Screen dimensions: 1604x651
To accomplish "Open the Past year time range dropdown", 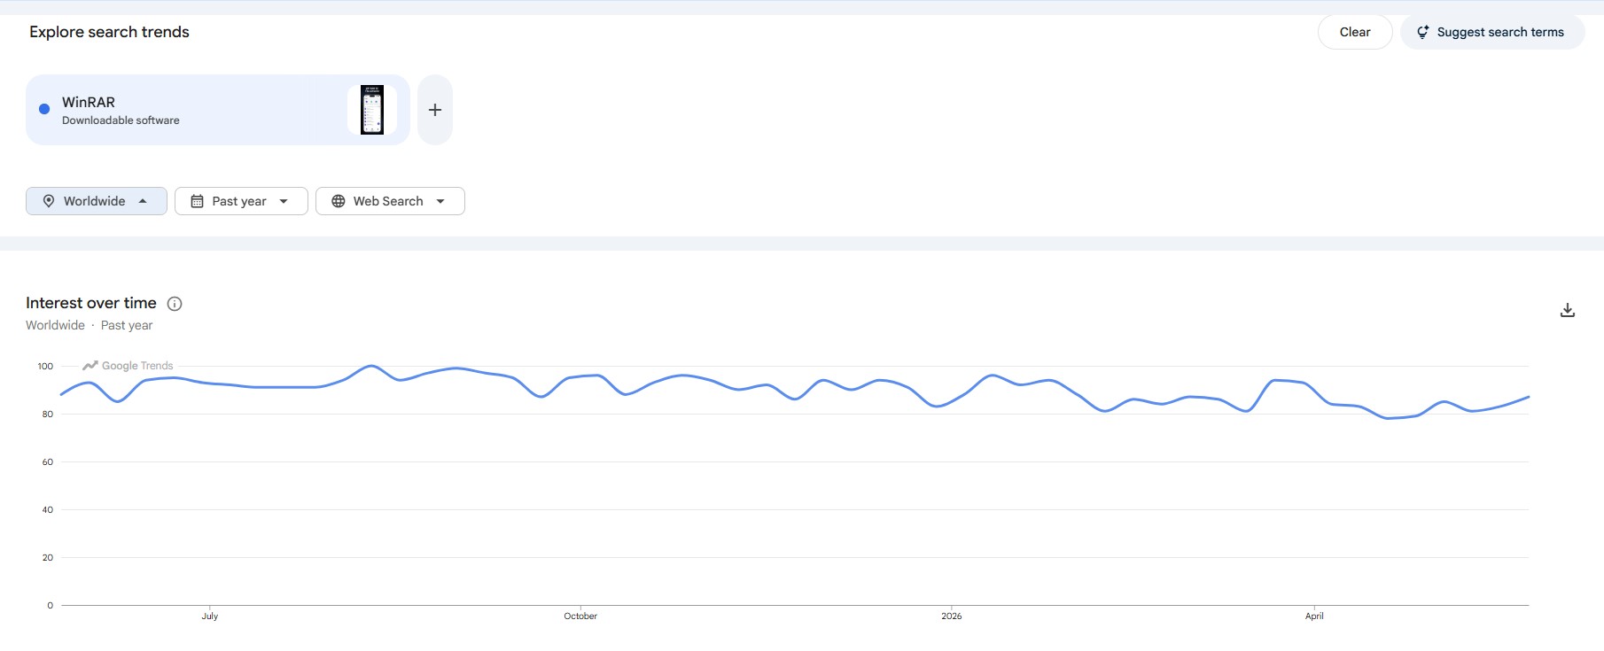I will coord(241,201).
